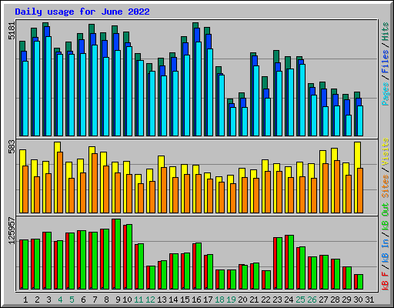Click day 3 on the x-axis
Screen dimensions: 394x308
(x=48, y=300)
